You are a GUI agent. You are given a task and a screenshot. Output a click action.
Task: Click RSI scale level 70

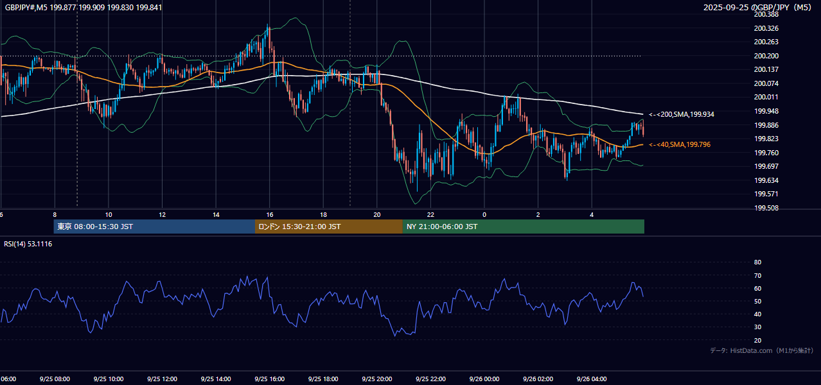(757, 275)
